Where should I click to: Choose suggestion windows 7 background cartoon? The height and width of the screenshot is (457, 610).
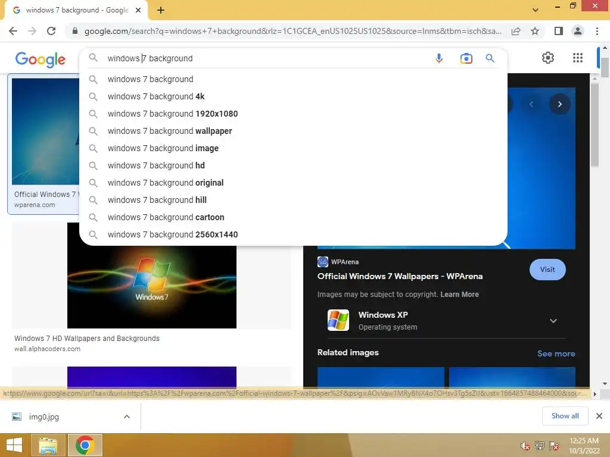293,217
